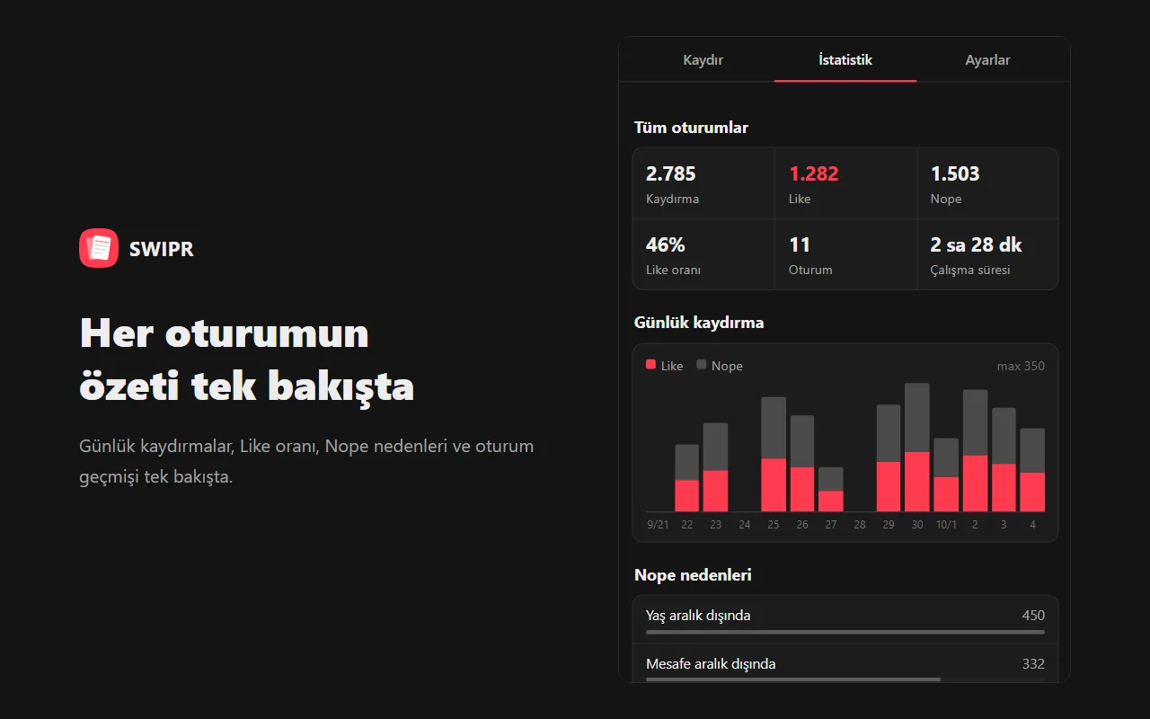The width and height of the screenshot is (1150, 719).
Task: Click the gray Nope legend swatch
Action: pyautogui.click(x=702, y=365)
